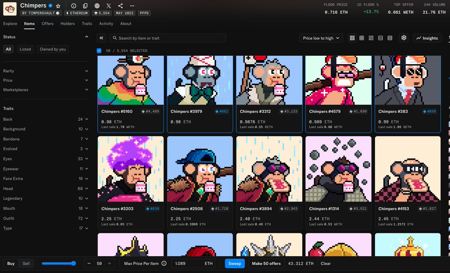
Task: Open the Traits tab
Action: [x=87, y=24]
